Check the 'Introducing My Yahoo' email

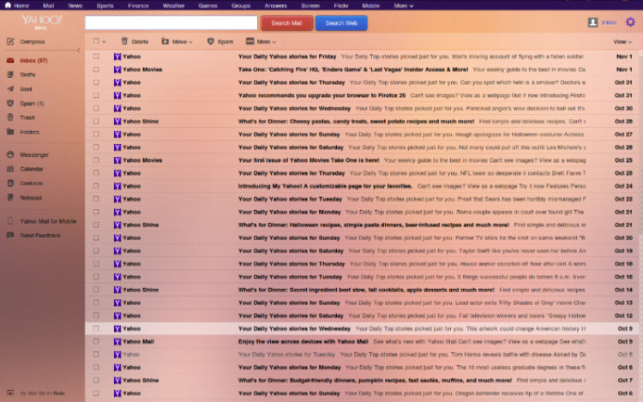pos(96,186)
